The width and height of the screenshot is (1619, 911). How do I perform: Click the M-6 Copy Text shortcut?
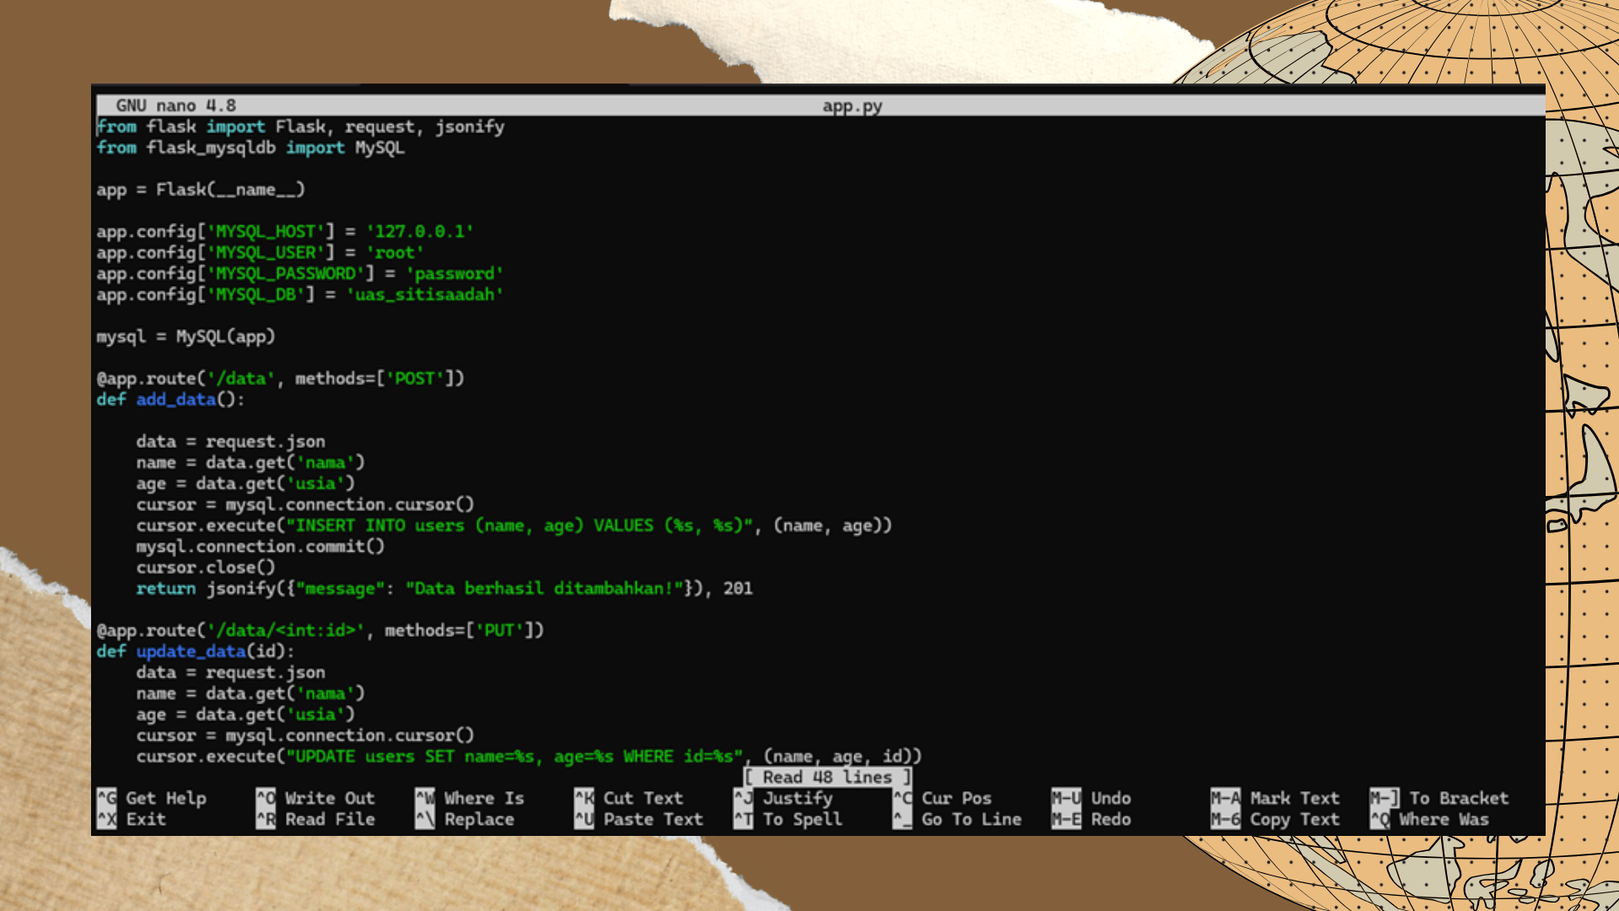coord(1275,819)
